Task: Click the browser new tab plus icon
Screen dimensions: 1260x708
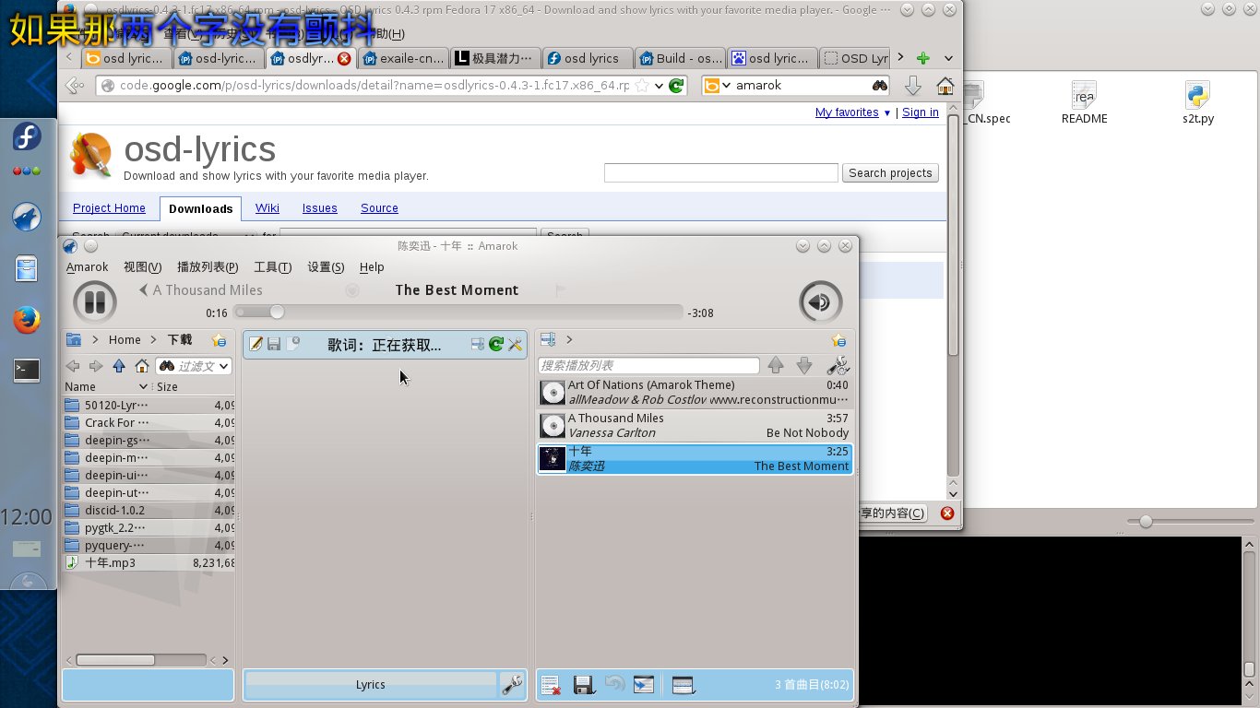Action: (922, 58)
